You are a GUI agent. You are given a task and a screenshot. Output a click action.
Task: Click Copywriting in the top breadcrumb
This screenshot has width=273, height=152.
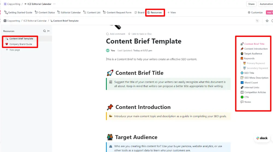pos(13,4)
